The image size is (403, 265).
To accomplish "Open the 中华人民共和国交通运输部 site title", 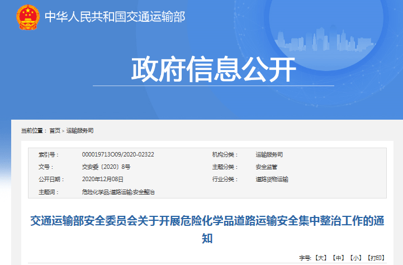I will [x=115, y=17].
